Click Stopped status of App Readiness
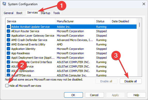 click(101, 53)
